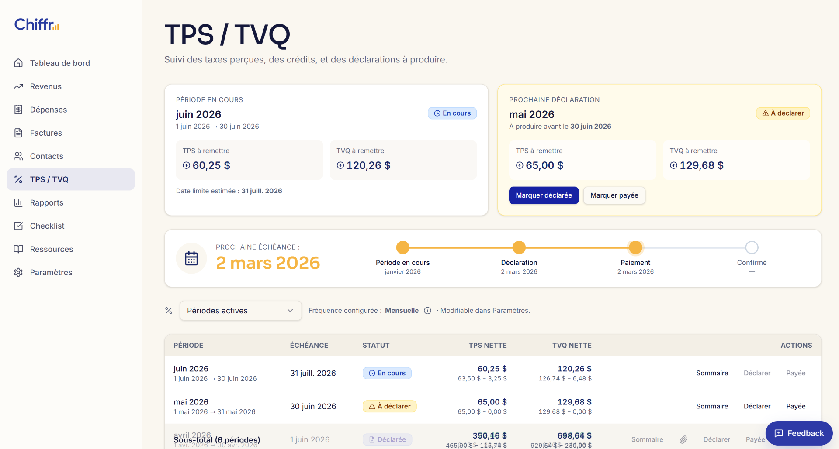
Task: Click the Paiement timeline step
Action: coord(635,247)
